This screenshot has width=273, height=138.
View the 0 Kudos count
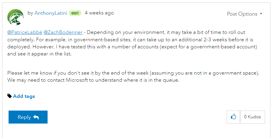click(252, 117)
